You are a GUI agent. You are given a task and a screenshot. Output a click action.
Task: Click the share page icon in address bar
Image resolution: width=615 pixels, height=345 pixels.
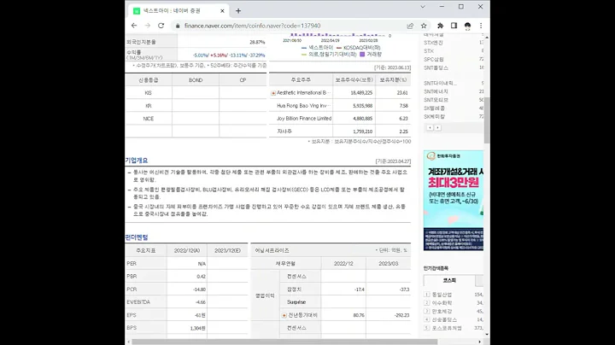(410, 26)
